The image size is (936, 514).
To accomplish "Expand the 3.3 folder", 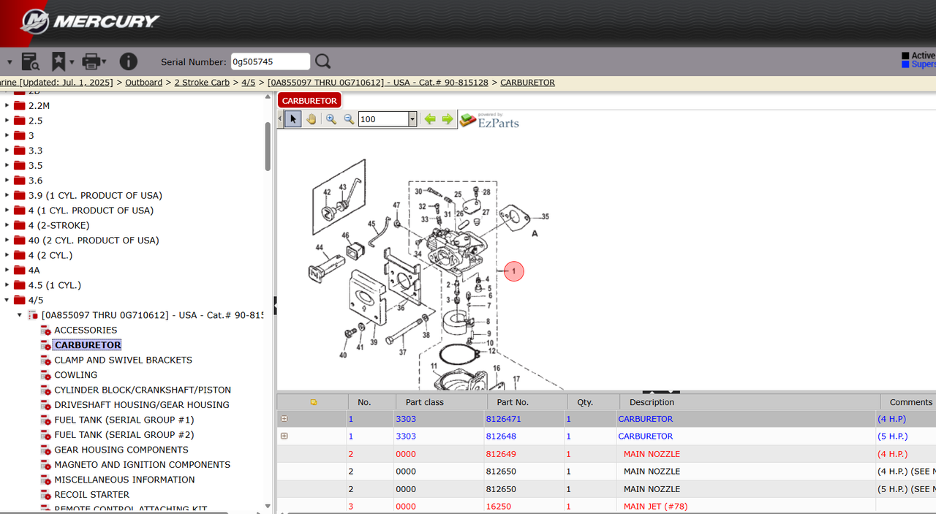I will 7,150.
